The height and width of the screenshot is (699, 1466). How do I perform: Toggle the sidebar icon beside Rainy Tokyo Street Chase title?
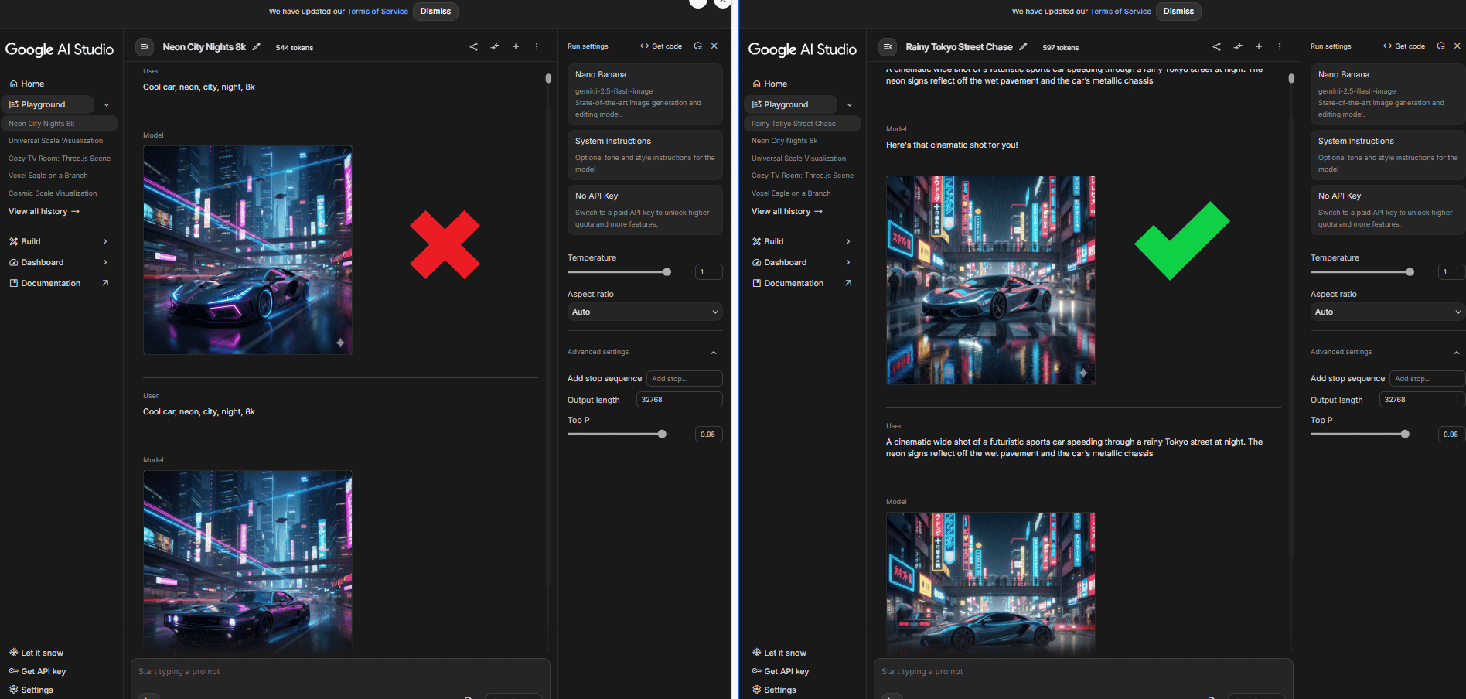pyautogui.click(x=887, y=47)
